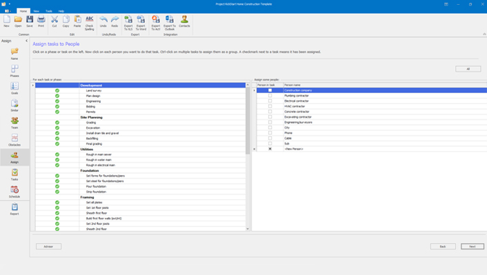Check the Concrete contractor checkbox
The width and height of the screenshot is (487, 275).
click(270, 111)
